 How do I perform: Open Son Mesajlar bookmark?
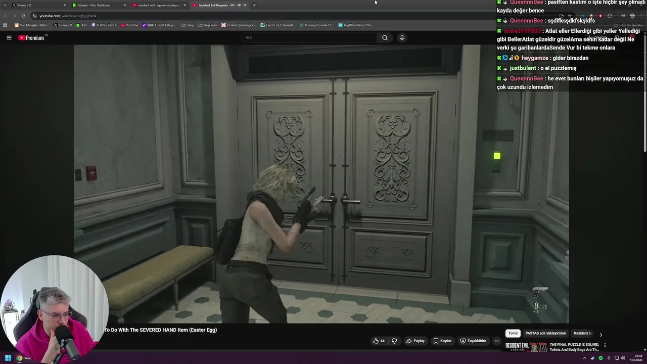pos(32,25)
